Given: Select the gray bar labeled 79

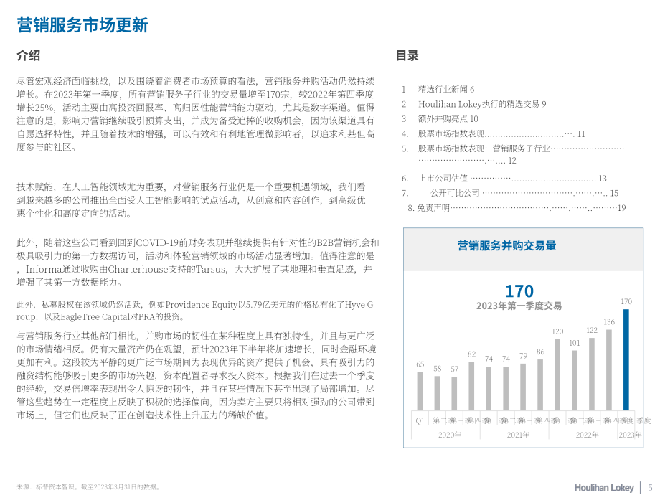Looking at the screenshot, I should [523, 387].
